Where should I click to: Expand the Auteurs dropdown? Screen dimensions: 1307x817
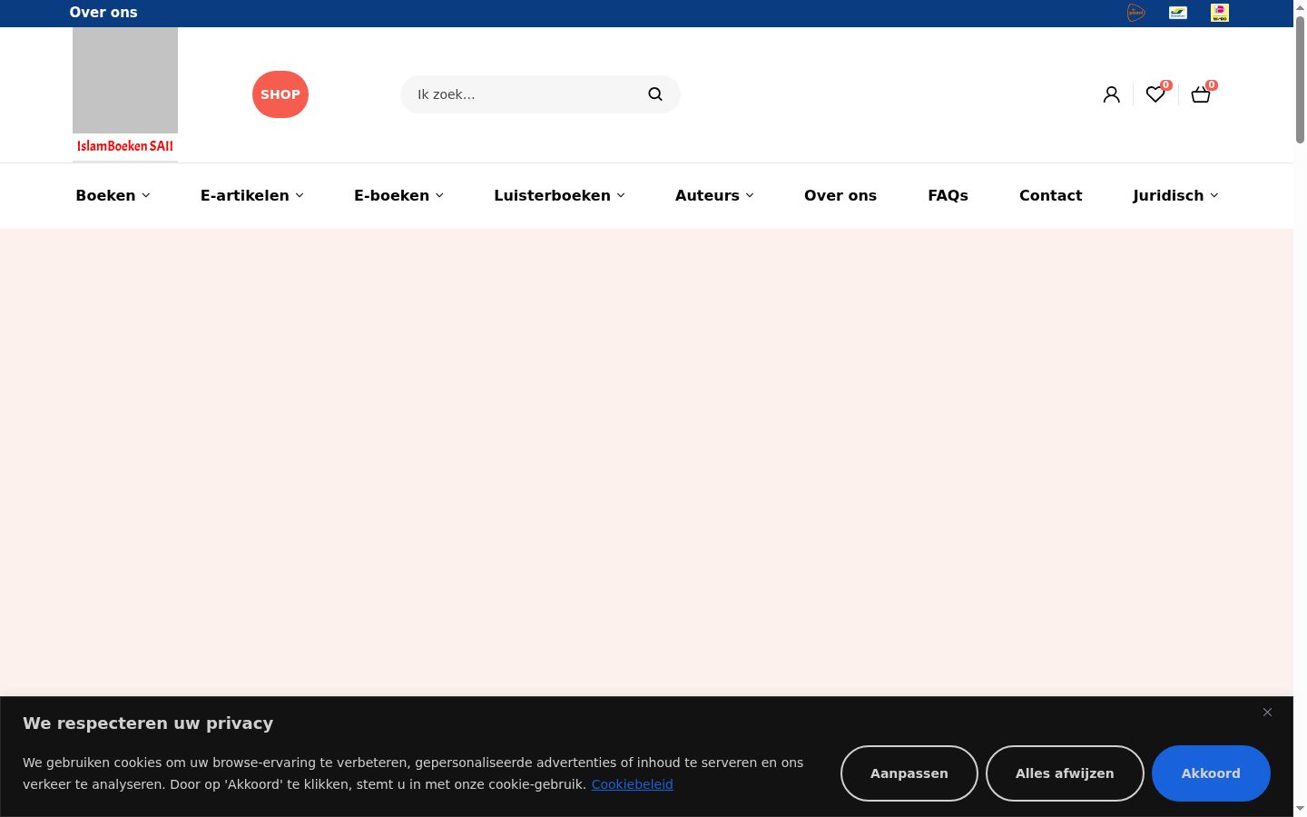714,195
